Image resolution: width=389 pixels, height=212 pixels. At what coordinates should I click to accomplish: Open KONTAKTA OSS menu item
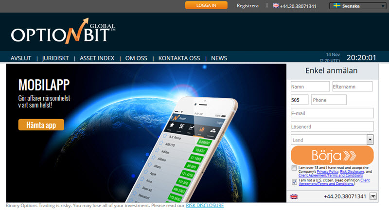(179, 58)
